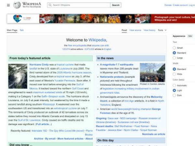The image size is (195, 146).
Task: Select Dark color mode
Action: coord(174,95)
